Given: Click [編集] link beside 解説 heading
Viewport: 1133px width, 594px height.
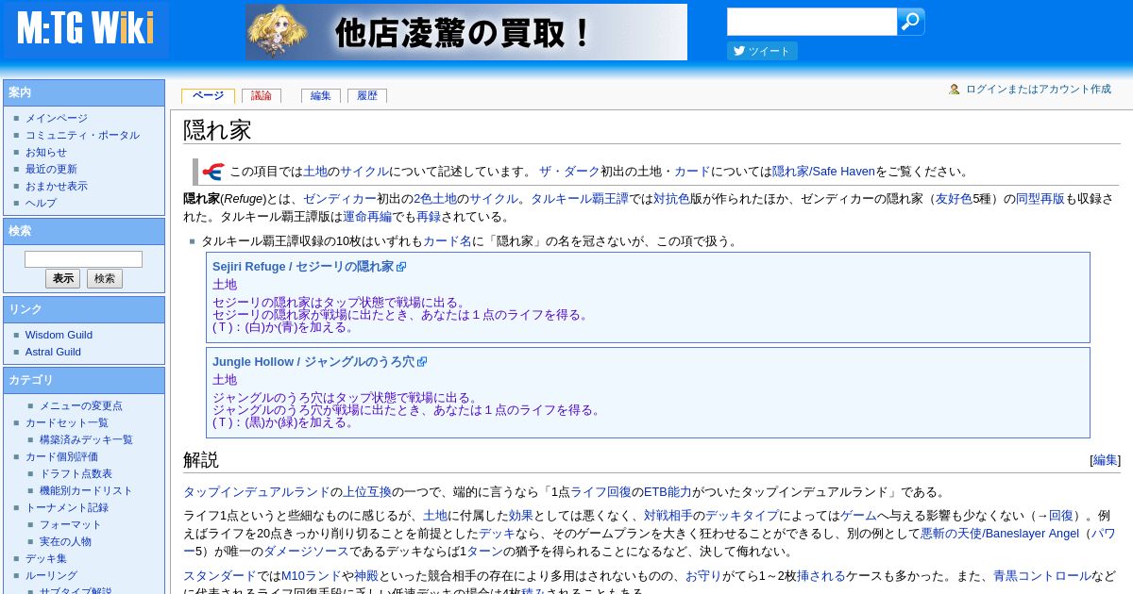Looking at the screenshot, I should tap(1106, 461).
